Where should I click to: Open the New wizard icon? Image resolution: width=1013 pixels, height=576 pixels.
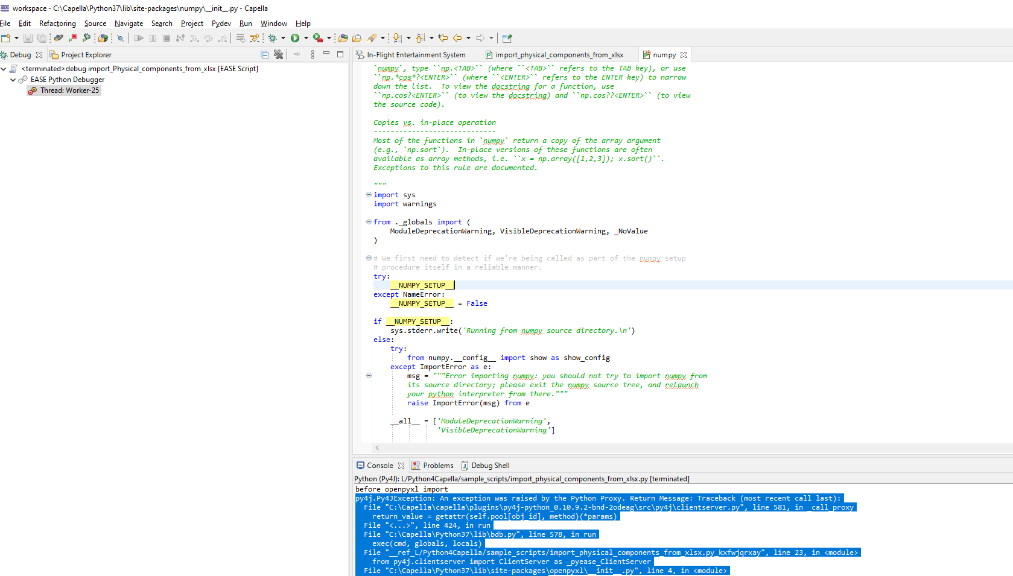point(5,38)
